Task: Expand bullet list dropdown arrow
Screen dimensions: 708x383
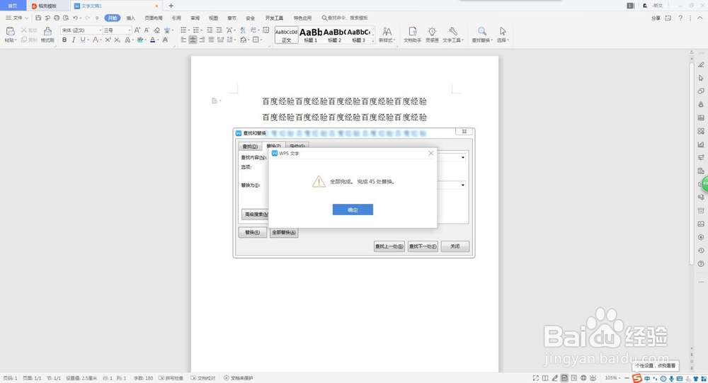Action: click(x=190, y=30)
